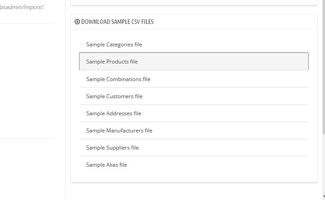325x200 pixels.
Task: Click the scrollbar down arrow at bottom right
Action: click(324, 196)
